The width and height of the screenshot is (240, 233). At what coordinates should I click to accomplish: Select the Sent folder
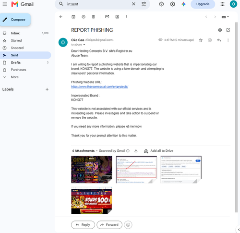click(25, 55)
